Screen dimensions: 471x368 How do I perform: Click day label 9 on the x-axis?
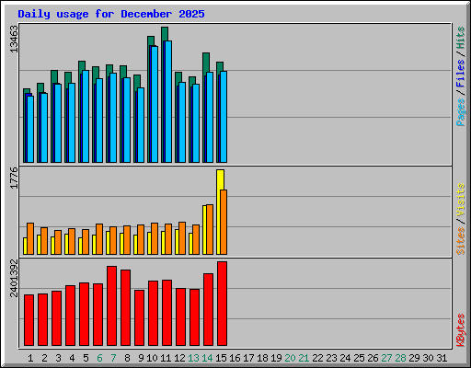(141, 358)
